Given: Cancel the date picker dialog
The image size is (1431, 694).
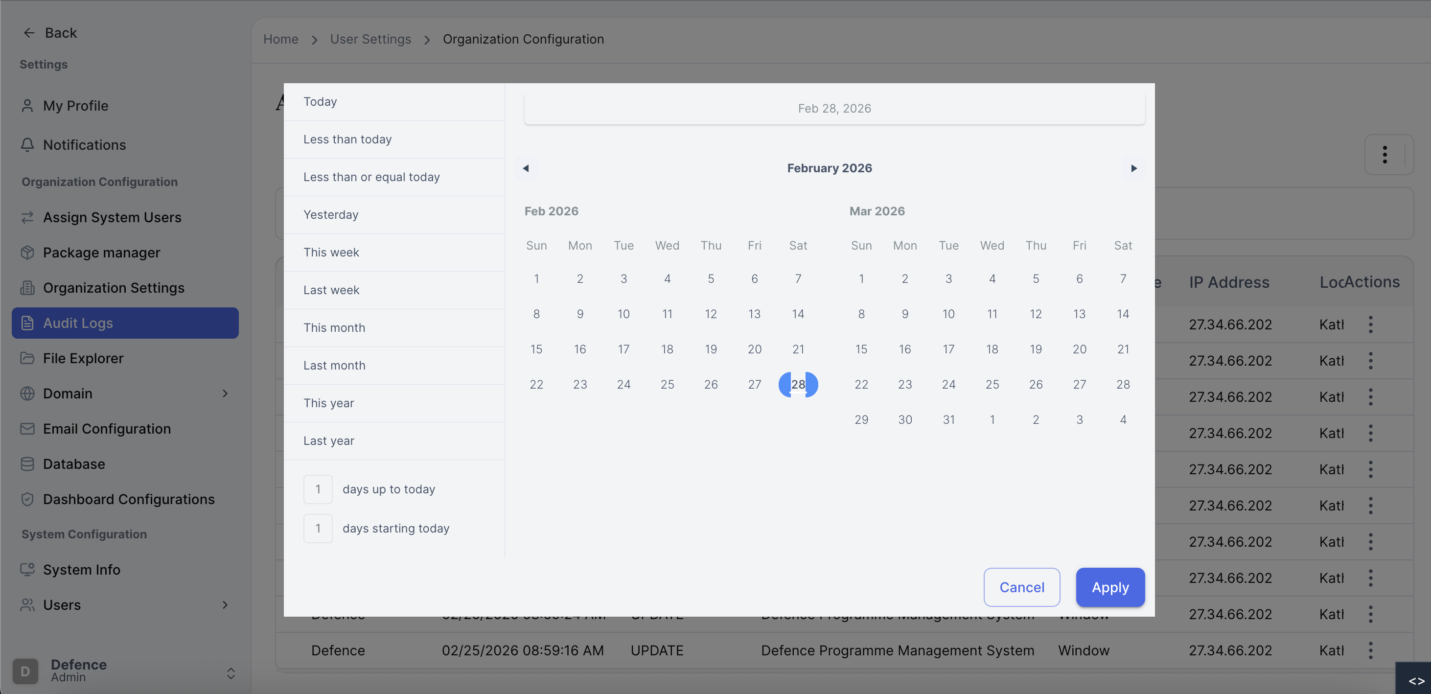Looking at the screenshot, I should 1021,587.
